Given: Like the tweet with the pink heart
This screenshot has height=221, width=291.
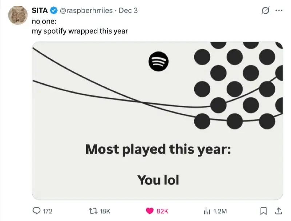Looking at the screenshot, I should [149, 211].
